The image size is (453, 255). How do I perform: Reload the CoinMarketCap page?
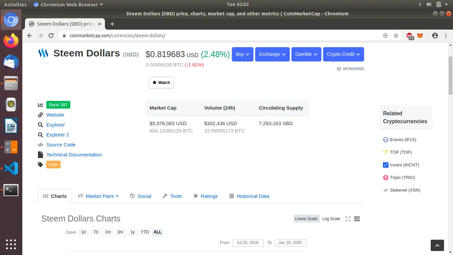(x=51, y=36)
